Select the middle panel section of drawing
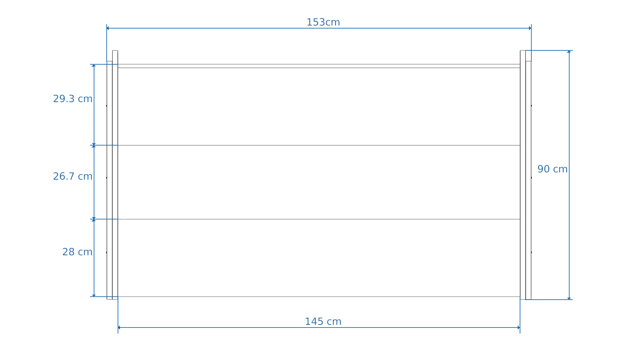638x358 pixels. [319, 182]
